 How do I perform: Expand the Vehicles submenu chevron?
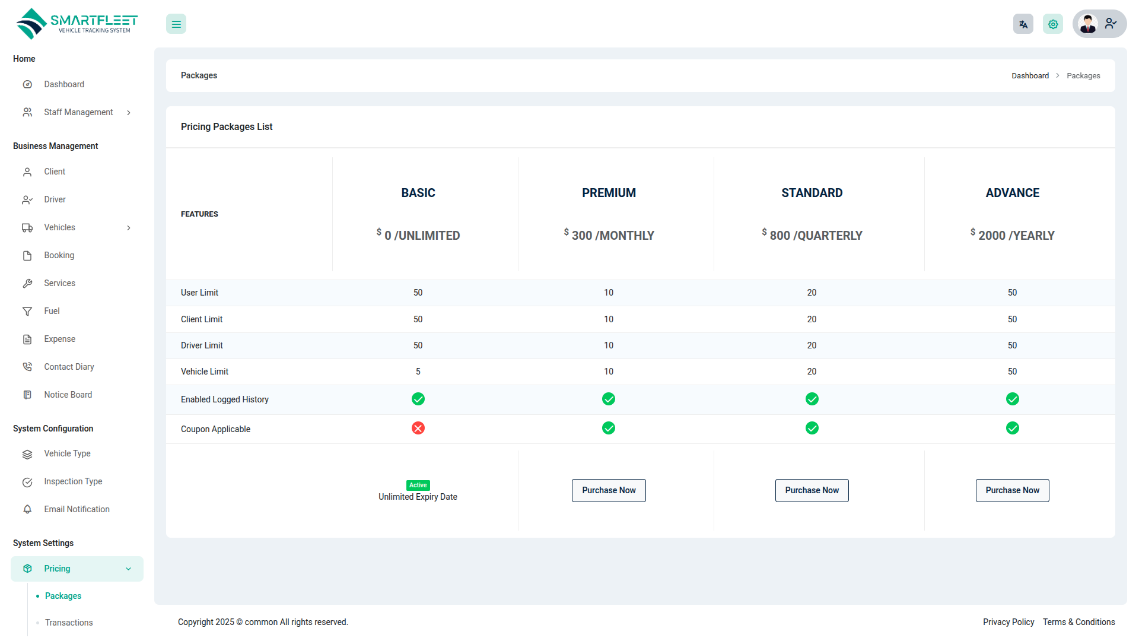(x=128, y=228)
